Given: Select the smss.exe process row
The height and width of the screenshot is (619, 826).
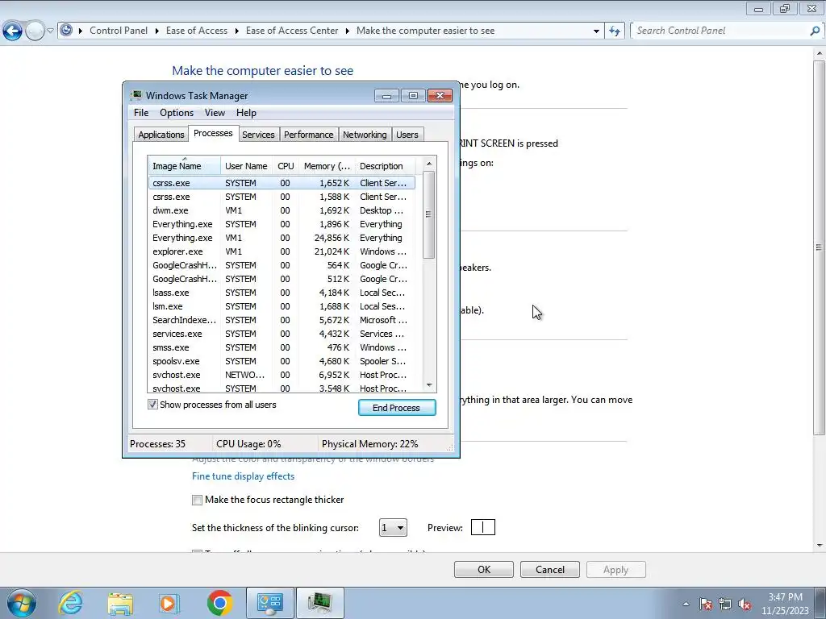Looking at the screenshot, I should tap(282, 347).
